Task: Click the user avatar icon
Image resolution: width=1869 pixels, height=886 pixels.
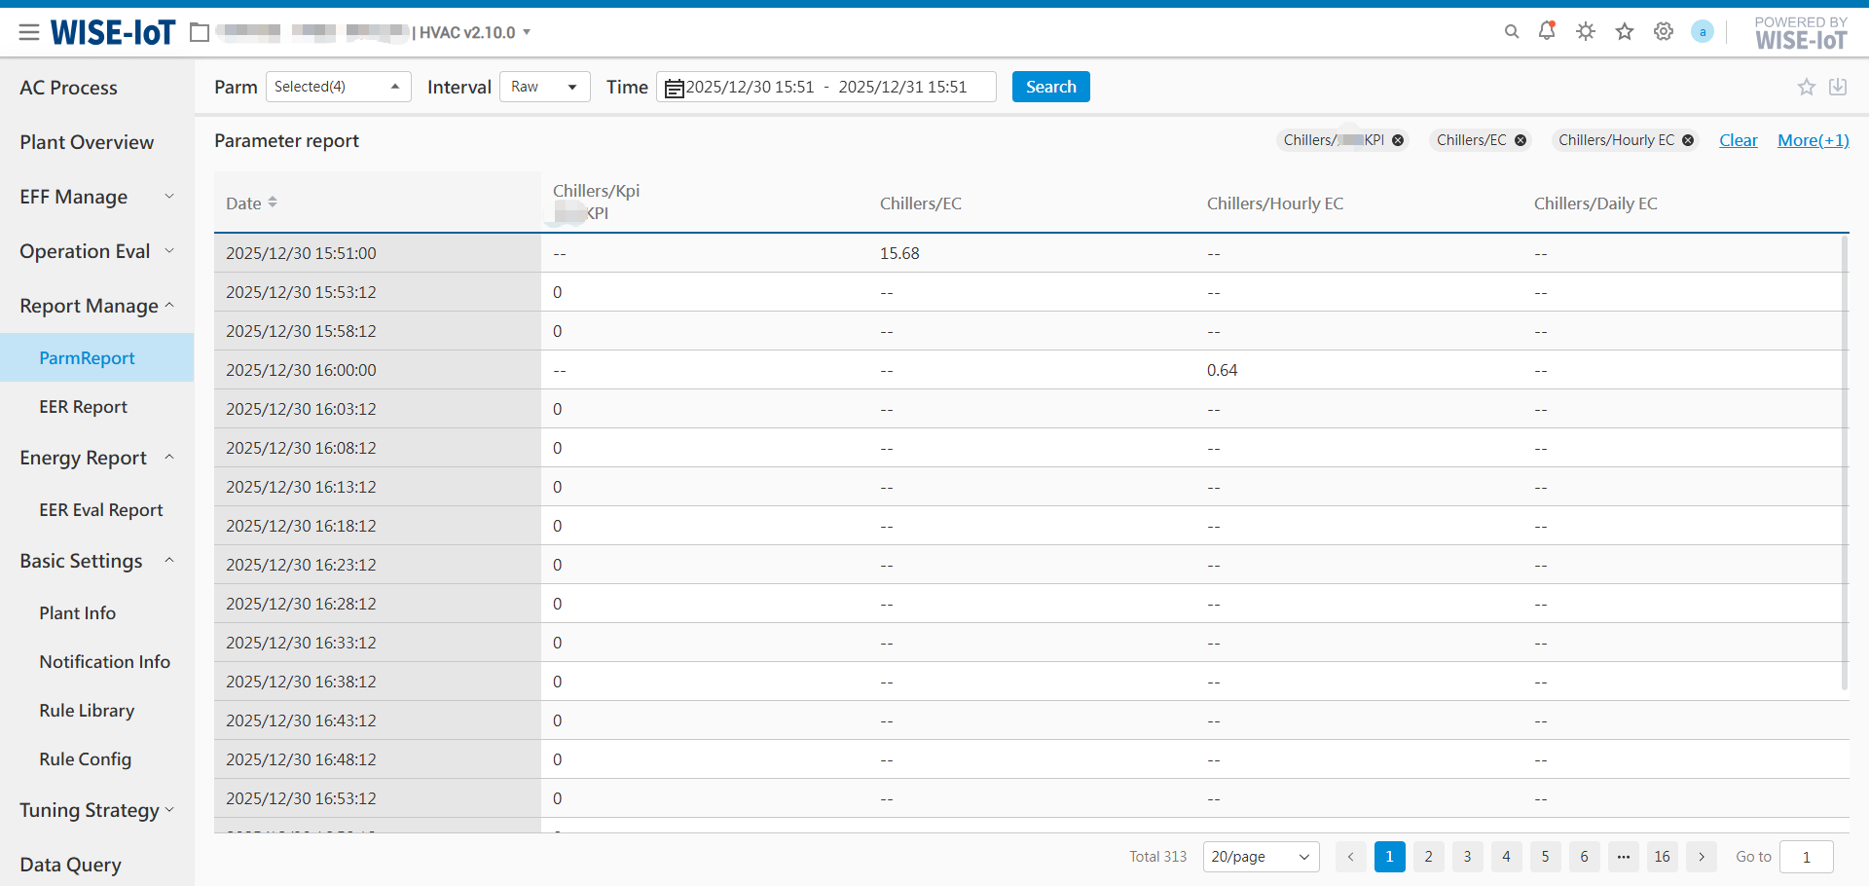Action: [x=1702, y=32]
